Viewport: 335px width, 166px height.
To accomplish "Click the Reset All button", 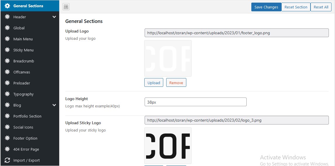I will click(321, 7).
